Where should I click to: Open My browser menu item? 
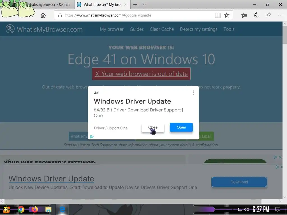[112, 29]
